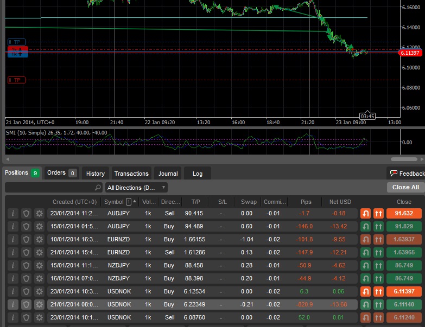Viewport: 425px width, 333px height.
Task: Reverse NZDJPY position created 15/01/2014
Action: [365, 265]
